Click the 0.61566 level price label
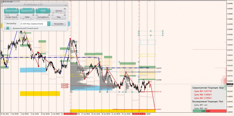This screenshot has width=234, height=116. point(159,80)
